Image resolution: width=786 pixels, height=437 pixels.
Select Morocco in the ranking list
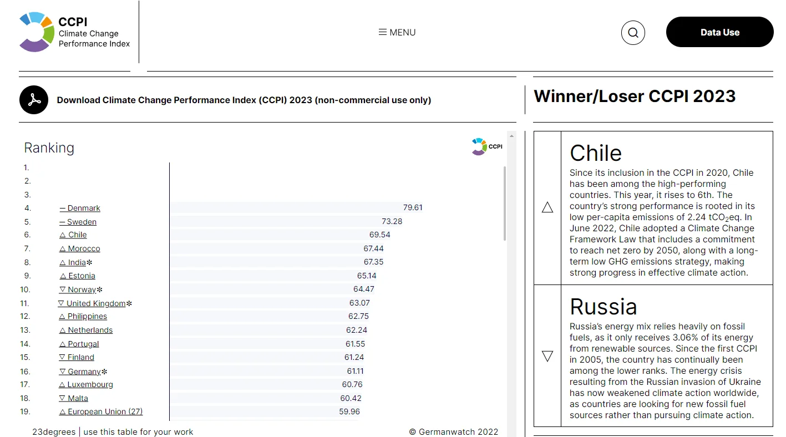click(x=80, y=249)
